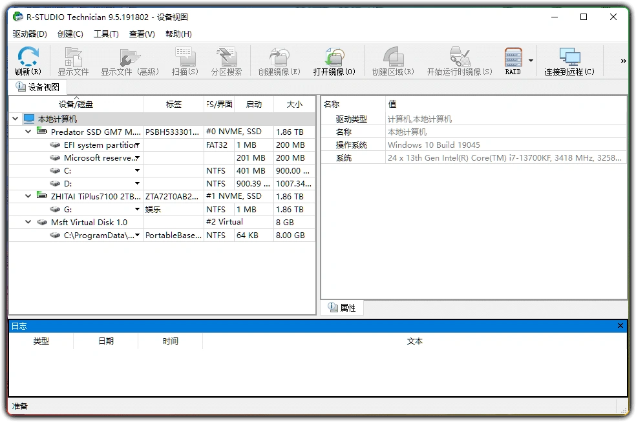This screenshot has height=422, width=636.
Task: Show more toolbar items with » chevron
Action: pos(624,61)
